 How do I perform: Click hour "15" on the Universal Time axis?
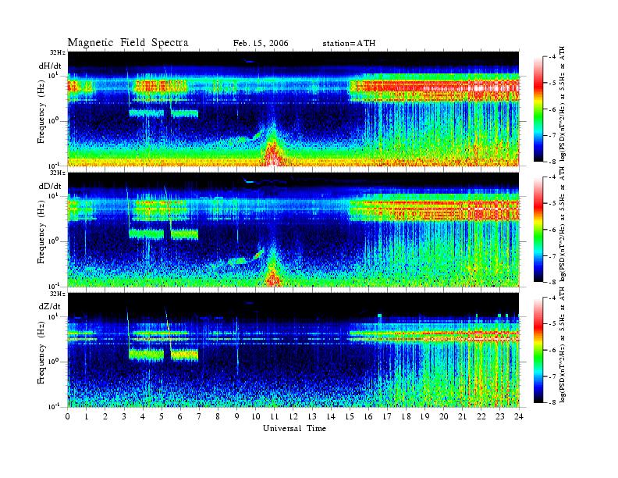[350, 416]
